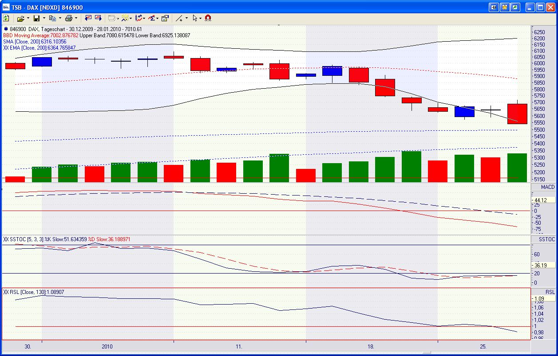The height and width of the screenshot is (356, 558).
Task: Click the Copy chart icon
Action: tap(52, 18)
